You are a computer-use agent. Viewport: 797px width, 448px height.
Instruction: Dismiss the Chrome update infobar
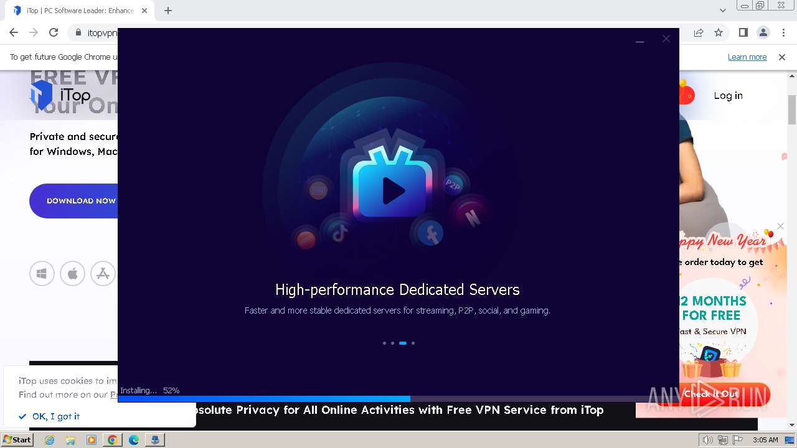[x=782, y=57]
